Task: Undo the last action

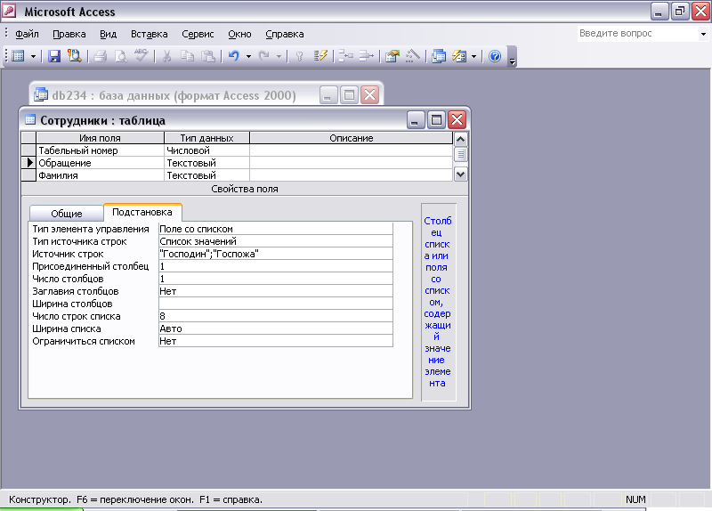Action: tap(234, 56)
